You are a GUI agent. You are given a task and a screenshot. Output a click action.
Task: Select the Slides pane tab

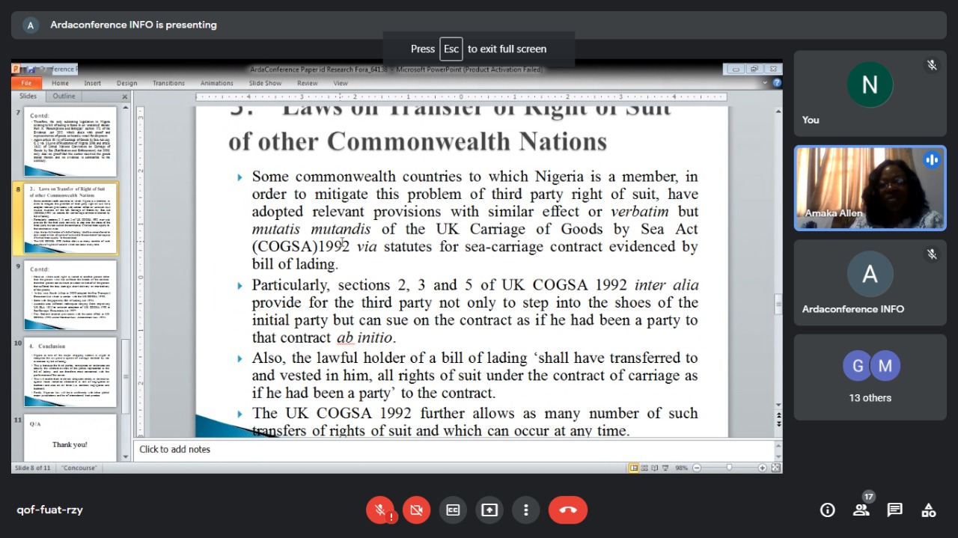[28, 97]
